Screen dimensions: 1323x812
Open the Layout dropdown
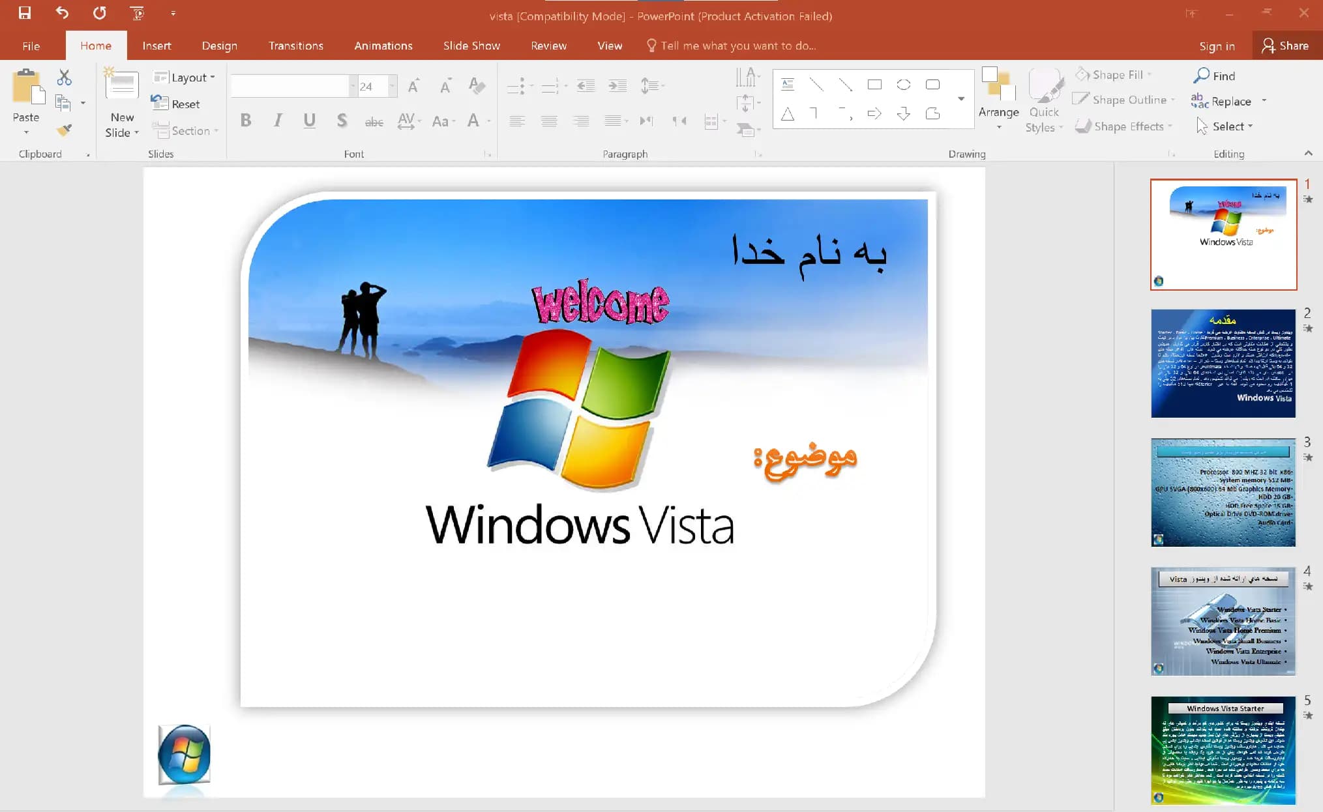(x=184, y=77)
